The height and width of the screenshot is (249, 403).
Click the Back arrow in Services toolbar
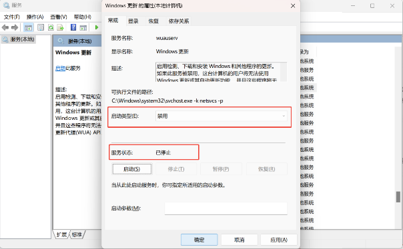[x=5, y=27]
